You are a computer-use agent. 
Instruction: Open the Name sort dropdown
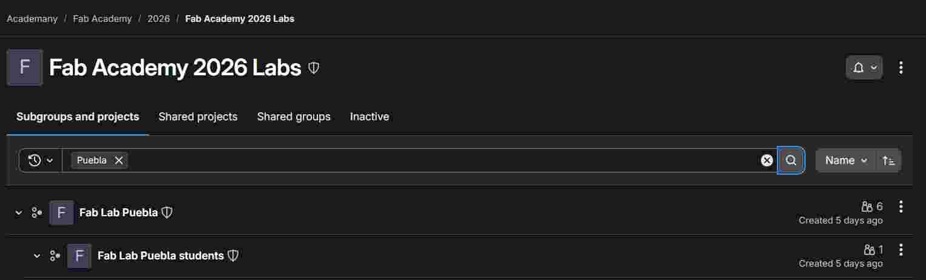pos(846,160)
